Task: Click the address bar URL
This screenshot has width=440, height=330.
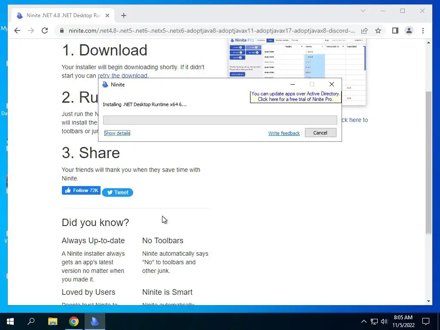Action: [x=211, y=31]
